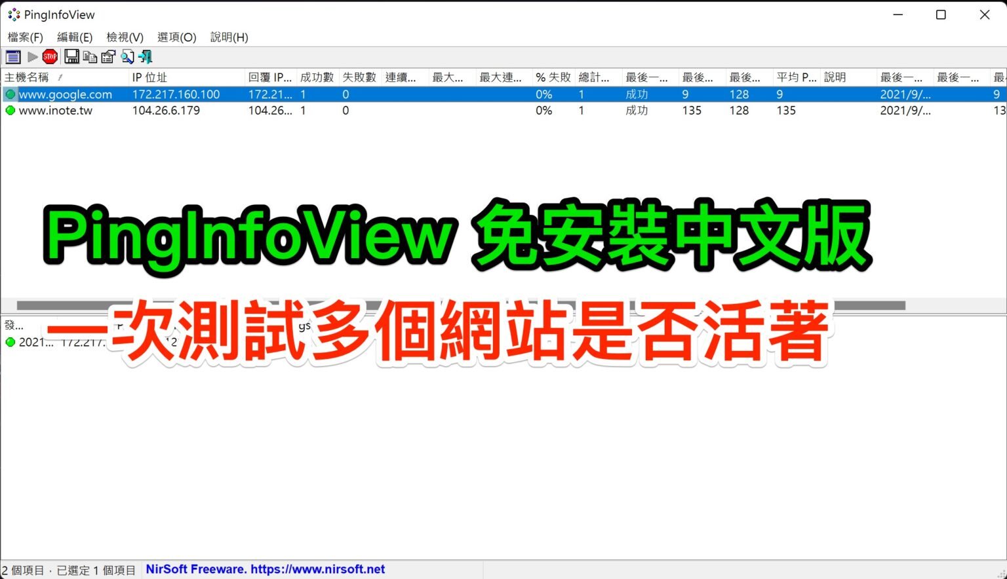Click the Exit door icon on the toolbar

(x=145, y=57)
